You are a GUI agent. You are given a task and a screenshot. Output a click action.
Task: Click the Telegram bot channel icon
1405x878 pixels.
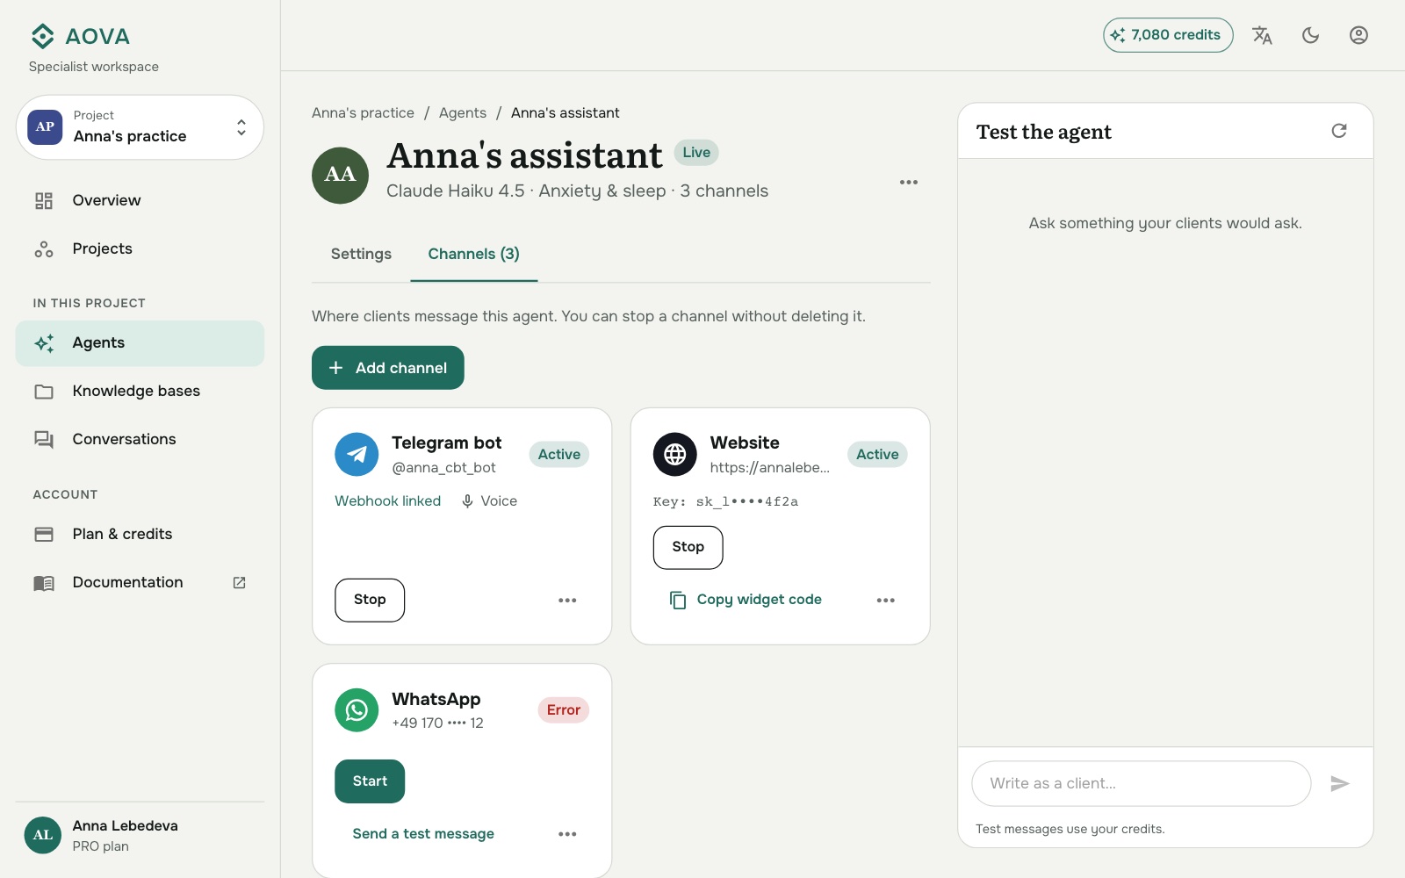point(357,454)
